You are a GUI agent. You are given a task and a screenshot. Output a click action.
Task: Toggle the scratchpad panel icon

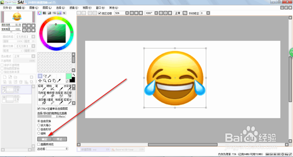coord(64,13)
